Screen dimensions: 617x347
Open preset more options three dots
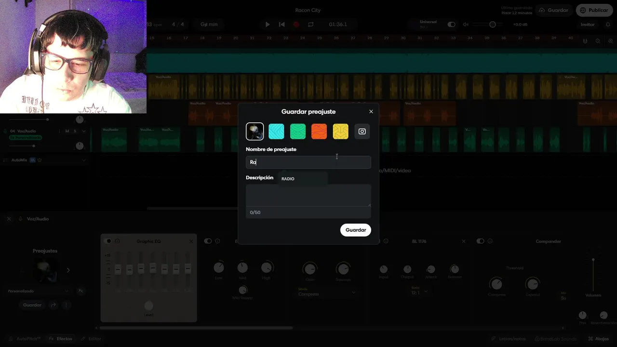pos(66,305)
